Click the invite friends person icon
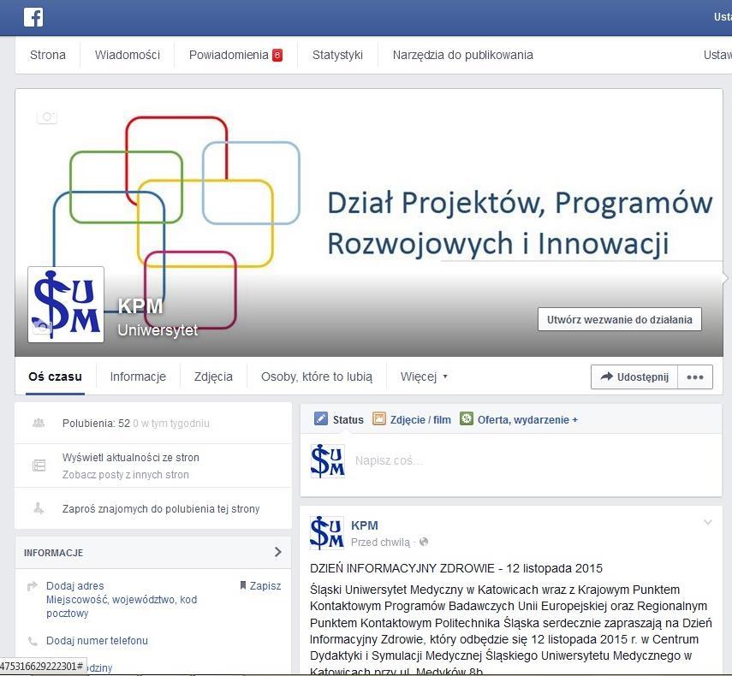This screenshot has height=676, width=732. pyautogui.click(x=39, y=508)
